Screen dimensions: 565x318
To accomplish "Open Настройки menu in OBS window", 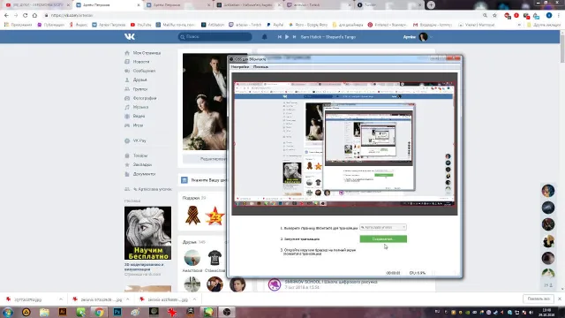I will coord(240,67).
